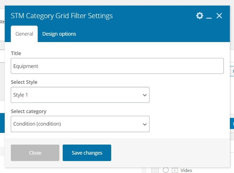Open the gear settings icon in dialog header

[199, 16]
